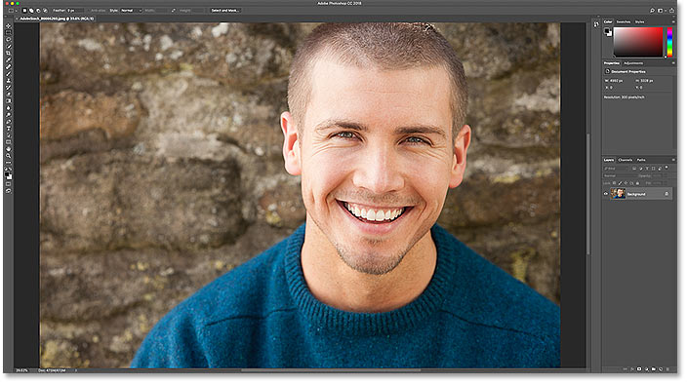Toggle layer filtering switch in Layers panel
The image size is (687, 384).
click(x=667, y=168)
